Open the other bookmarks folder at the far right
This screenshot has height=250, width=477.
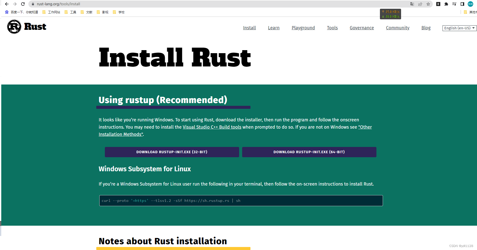[x=470, y=12]
